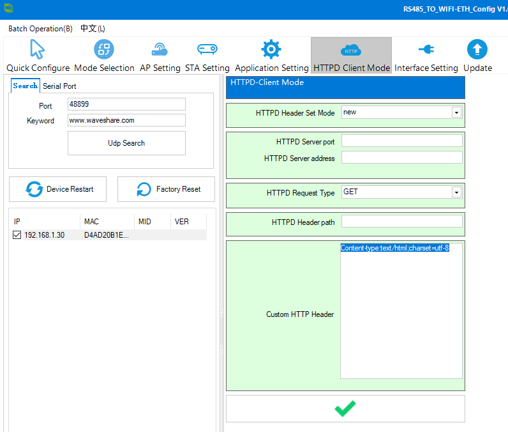Image resolution: width=508 pixels, height=432 pixels.
Task: Switch to Serial Port tab
Action: [x=59, y=86]
